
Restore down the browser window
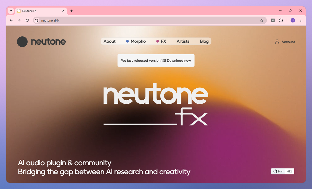290,11
